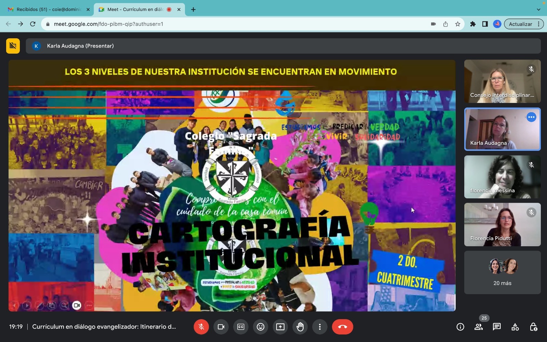Image resolution: width=547 pixels, height=342 pixels.
Task: Click the Karla Audagna (Presentar) banner
Action: pyautogui.click(x=283, y=46)
